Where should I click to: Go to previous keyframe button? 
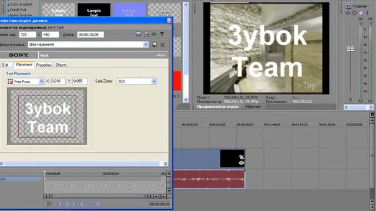coord(67,204)
